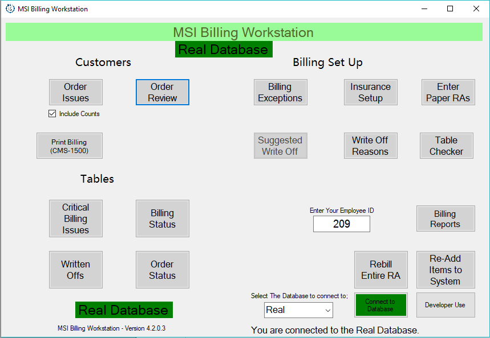This screenshot has height=338, width=490.
Task: Open Write Off Reasons
Action: click(370, 146)
